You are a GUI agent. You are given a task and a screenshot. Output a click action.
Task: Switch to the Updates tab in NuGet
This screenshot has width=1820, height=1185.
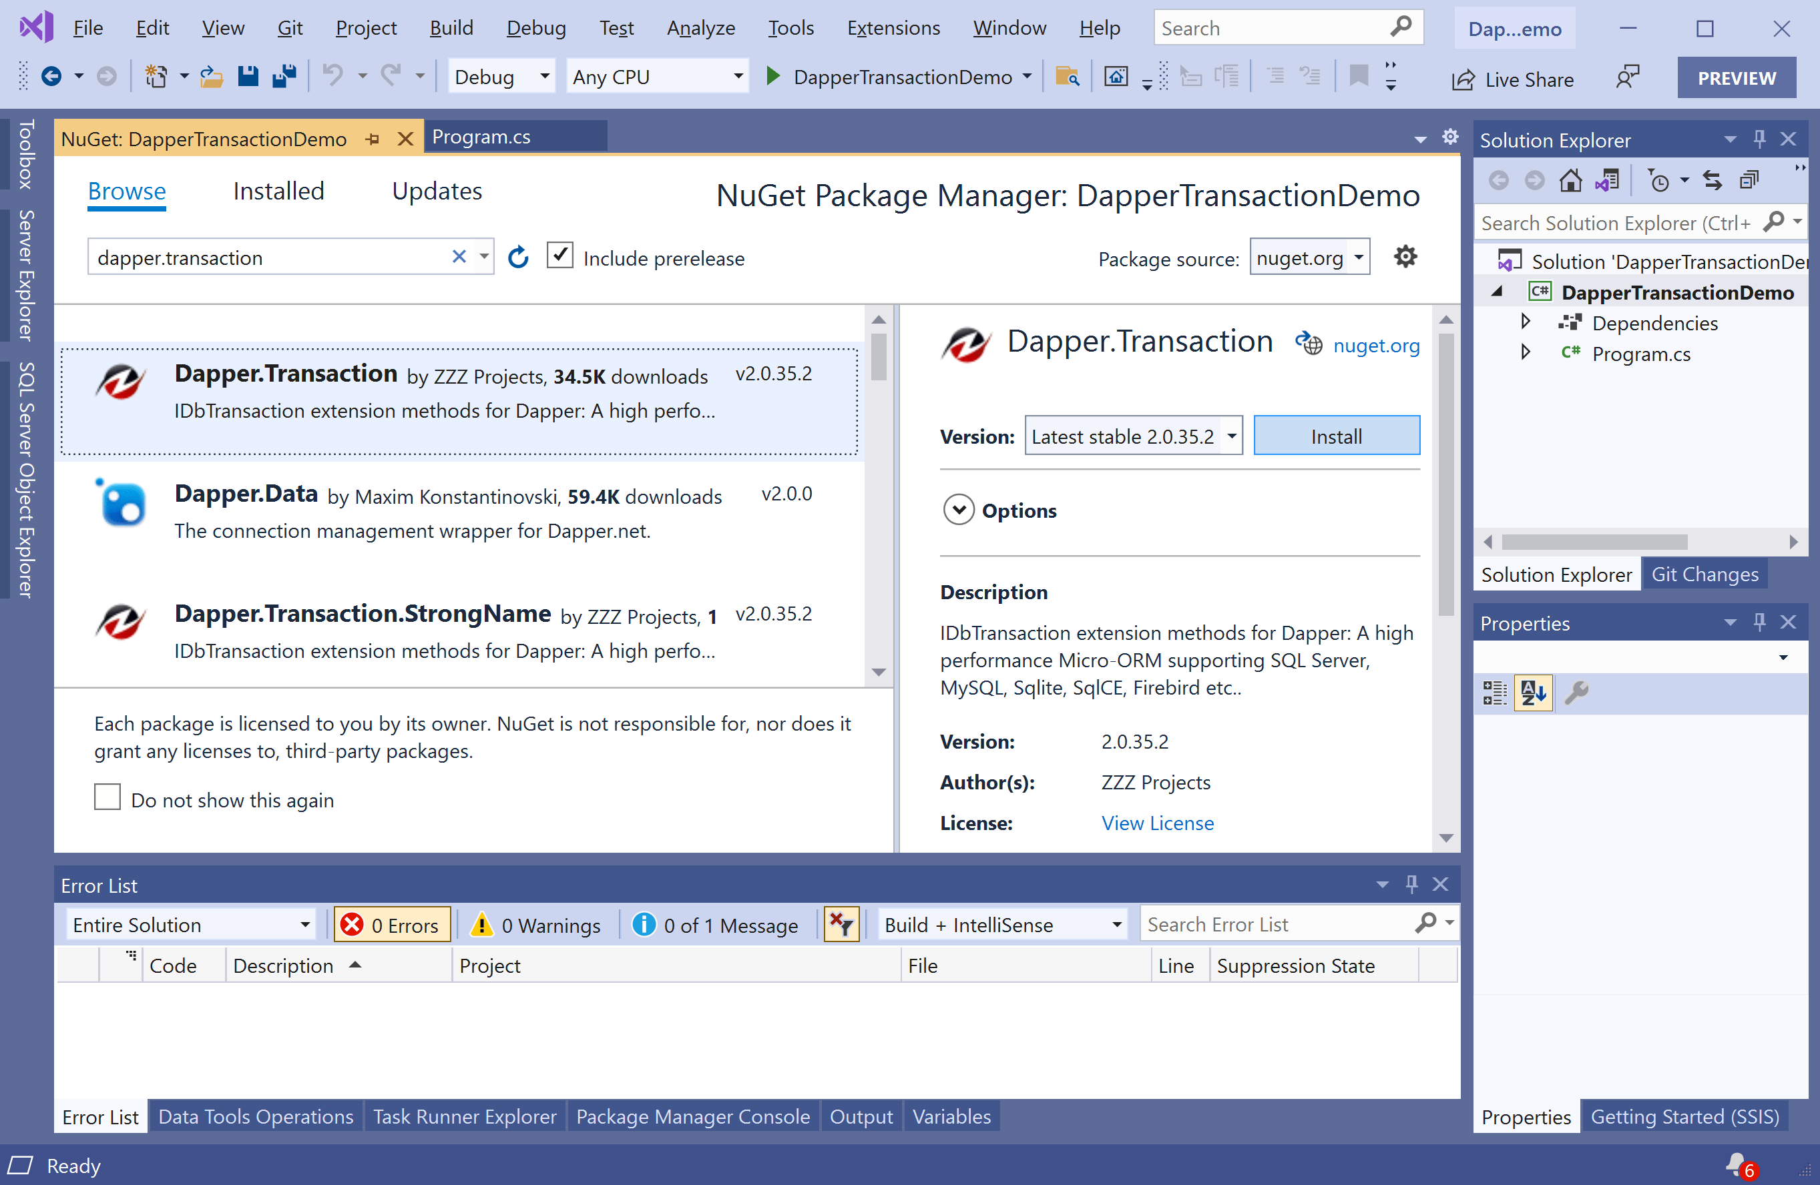coord(436,191)
